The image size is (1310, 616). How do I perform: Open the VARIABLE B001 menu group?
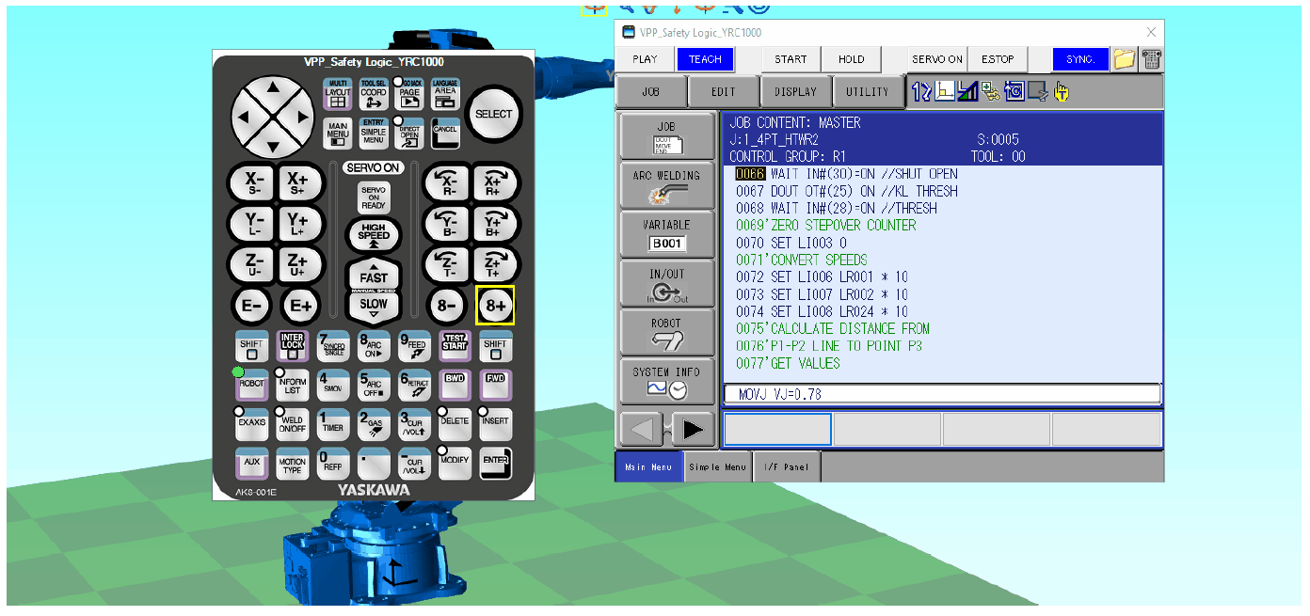[x=666, y=234]
